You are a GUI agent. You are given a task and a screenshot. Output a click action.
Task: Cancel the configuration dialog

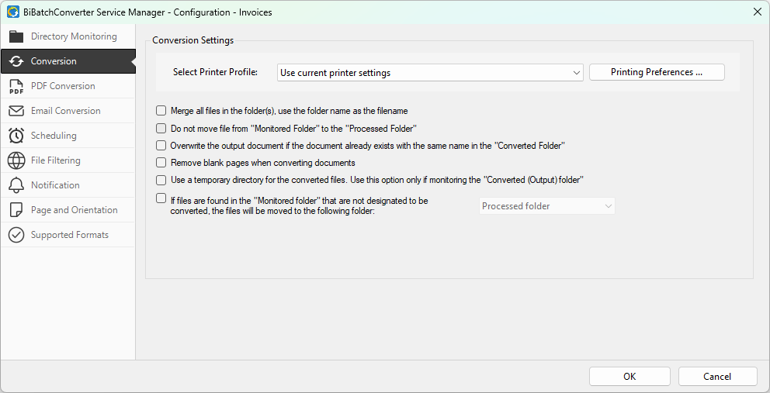[717, 376]
